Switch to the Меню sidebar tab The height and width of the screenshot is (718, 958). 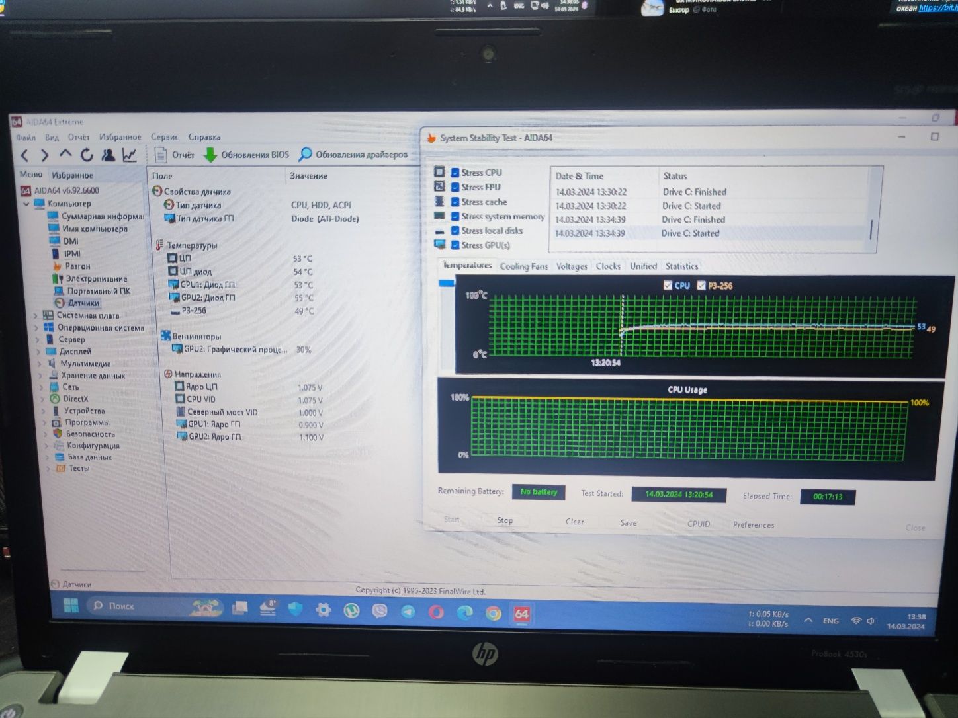click(x=30, y=175)
